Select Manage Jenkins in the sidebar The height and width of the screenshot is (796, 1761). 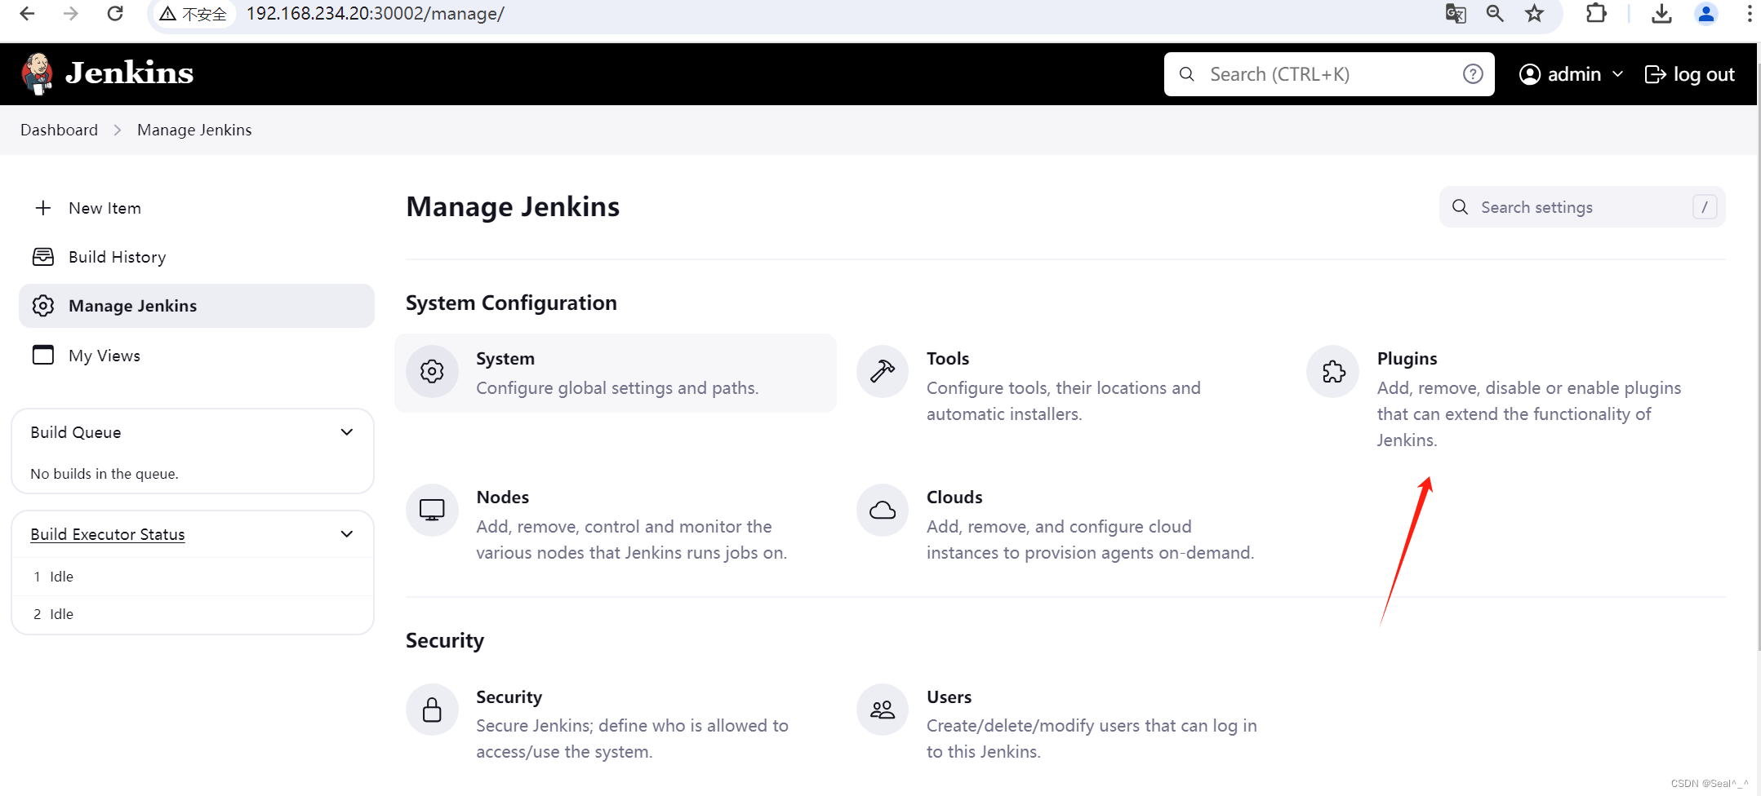(x=197, y=306)
